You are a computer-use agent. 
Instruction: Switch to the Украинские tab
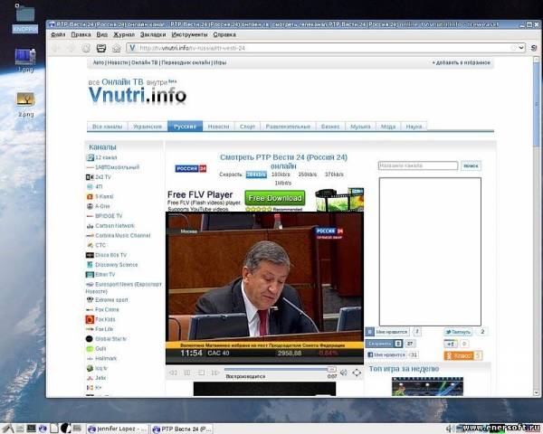click(x=148, y=127)
